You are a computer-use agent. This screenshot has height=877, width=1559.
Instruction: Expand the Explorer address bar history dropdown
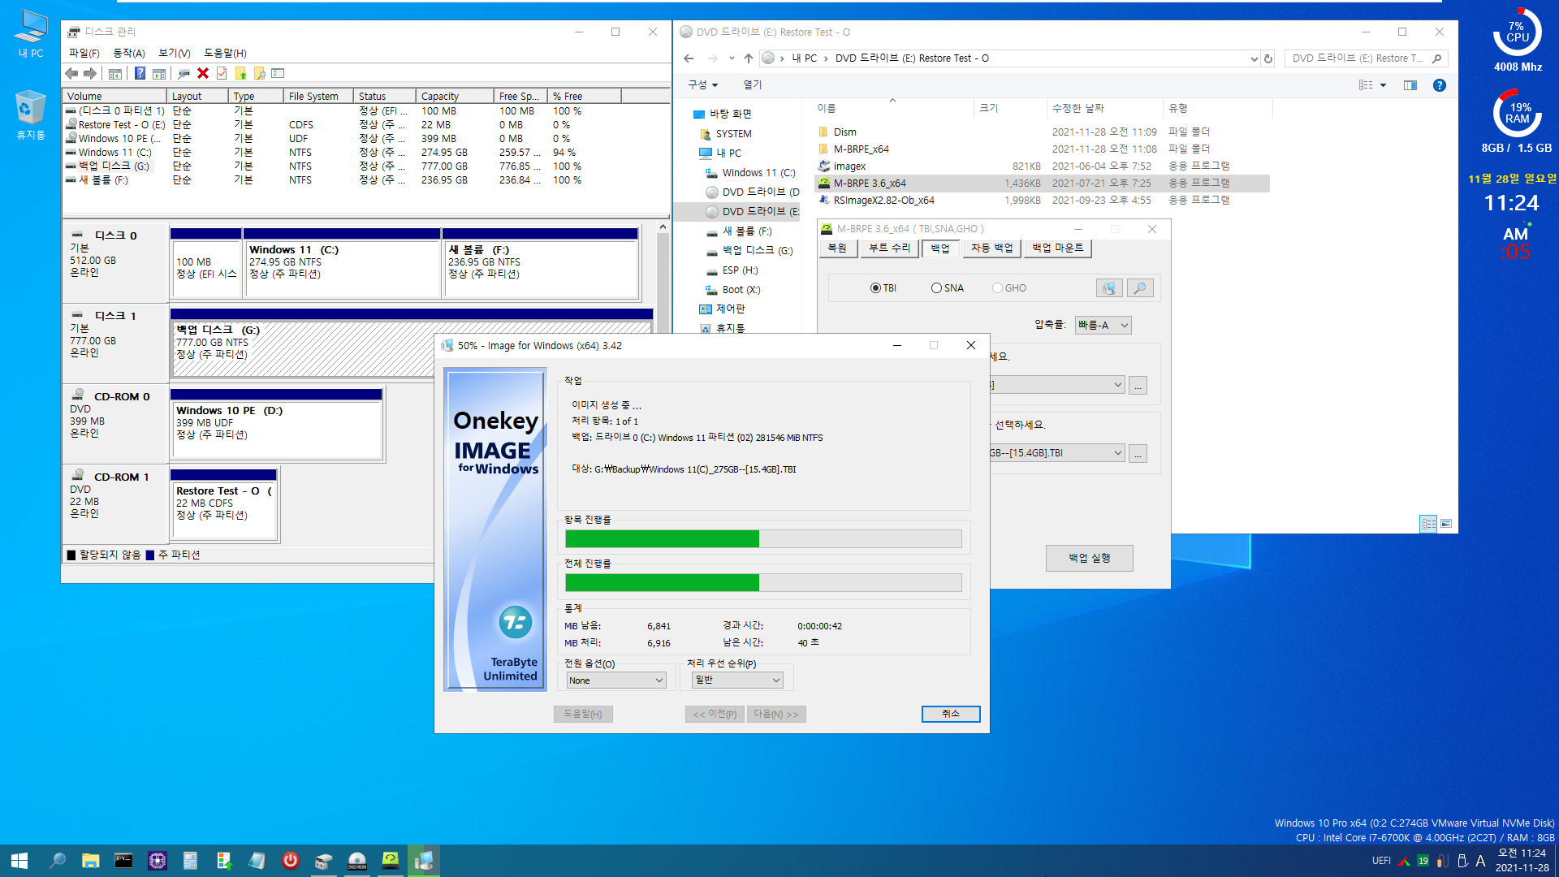[x=1254, y=58]
